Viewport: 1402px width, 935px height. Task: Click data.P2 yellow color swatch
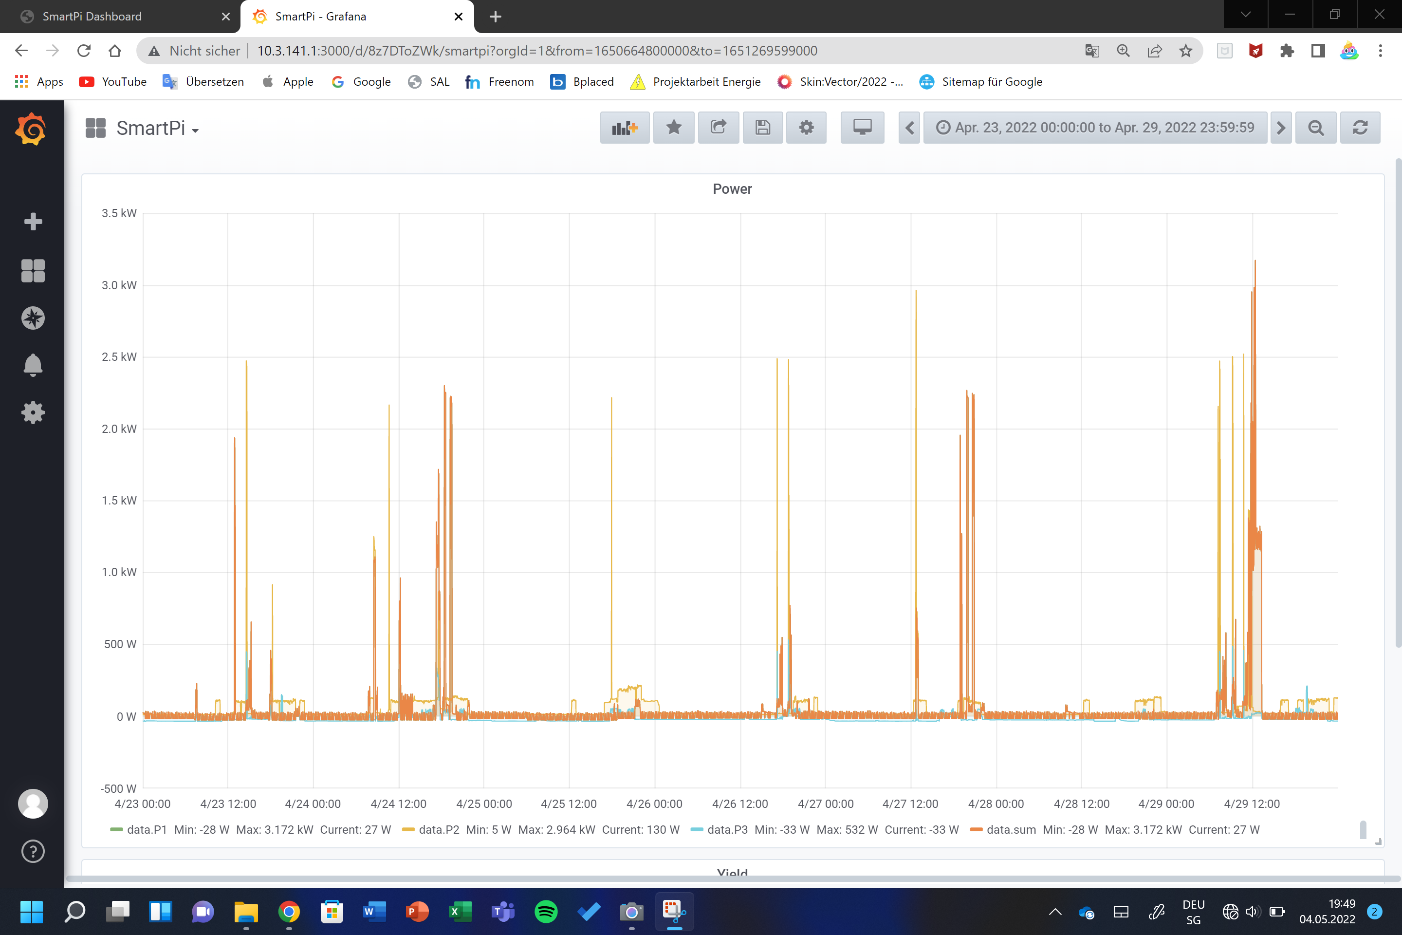tap(408, 829)
